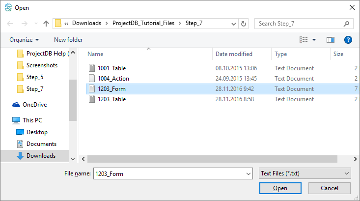The image size is (360, 201).
Task: Expand the File name history dropdown
Action: (x=247, y=173)
